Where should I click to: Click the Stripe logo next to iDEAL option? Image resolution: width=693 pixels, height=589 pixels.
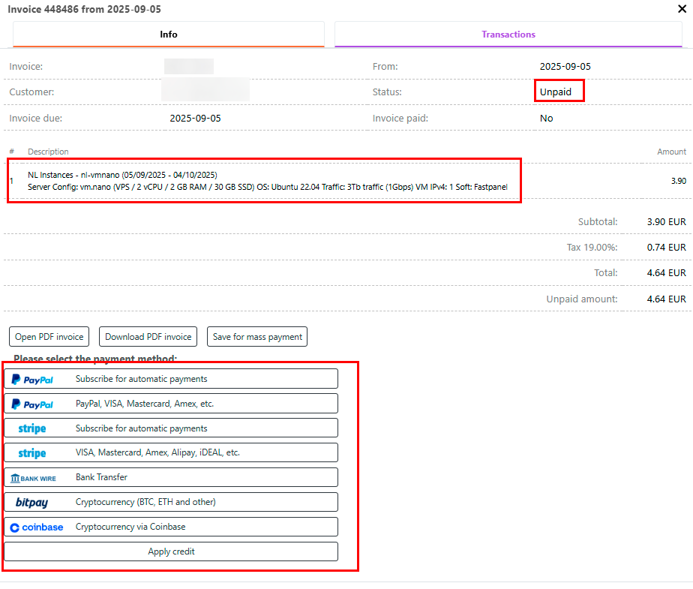tap(32, 453)
